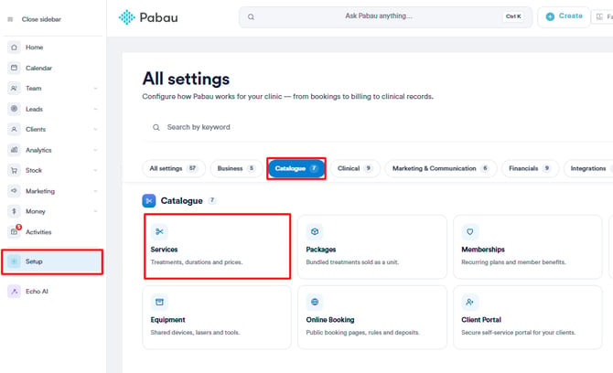Image resolution: width=613 pixels, height=373 pixels.
Task: Click the Setup icon in sidebar
Action: pos(14,261)
